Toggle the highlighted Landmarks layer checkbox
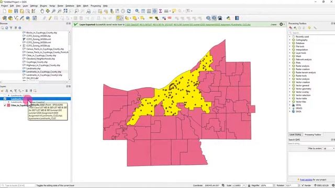The image size is (335, 188). [x=5, y=99]
